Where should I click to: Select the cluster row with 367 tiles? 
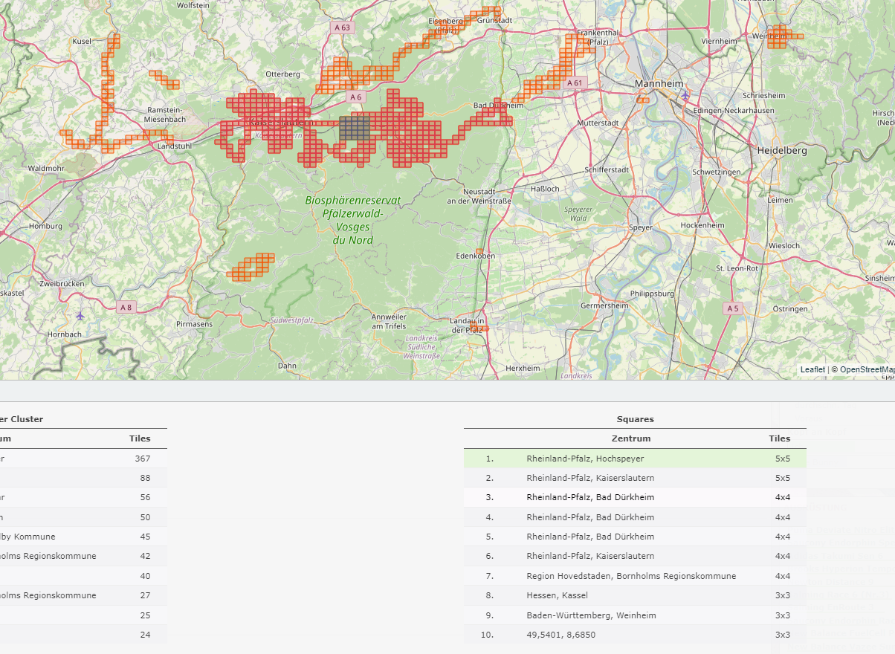pyautogui.click(x=82, y=459)
